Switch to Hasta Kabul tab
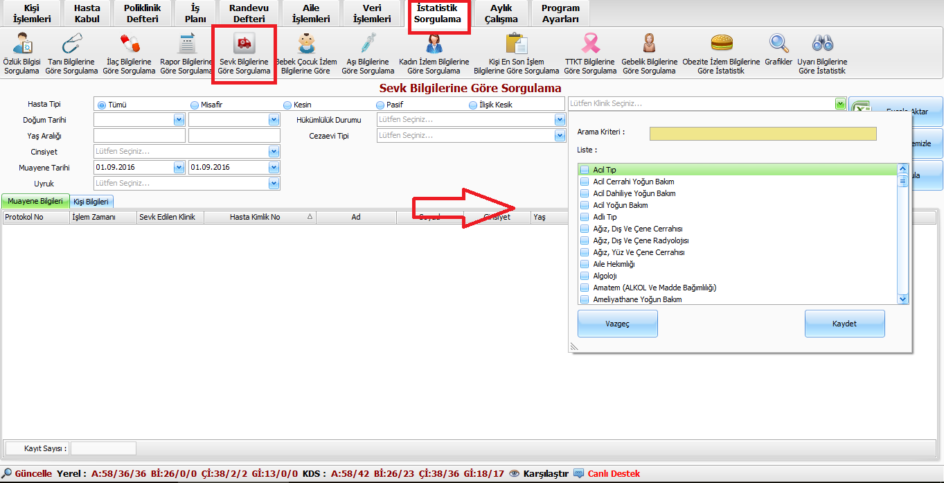 coord(87,14)
